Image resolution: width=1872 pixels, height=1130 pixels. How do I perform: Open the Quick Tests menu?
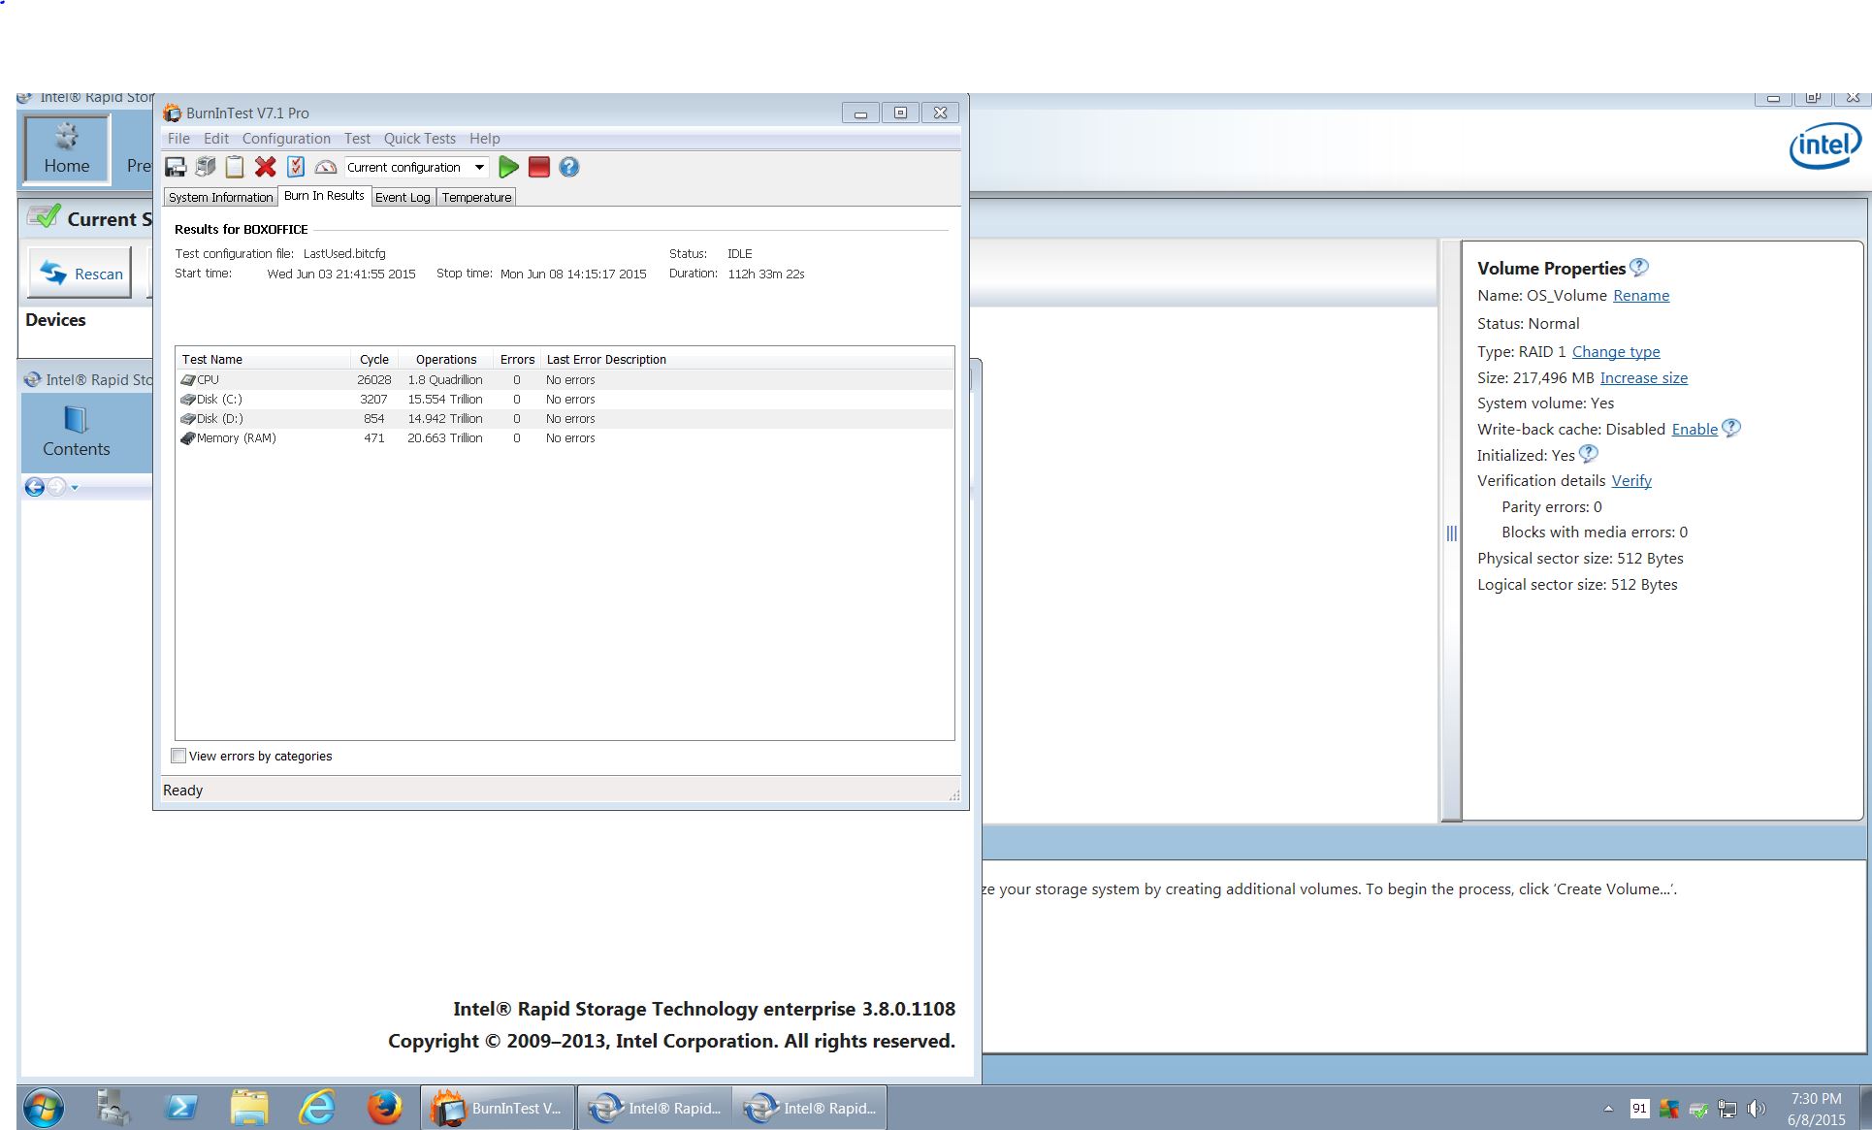coord(419,139)
